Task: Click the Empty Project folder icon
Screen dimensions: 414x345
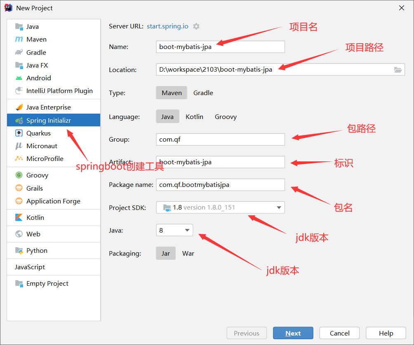Action: tap(19, 283)
